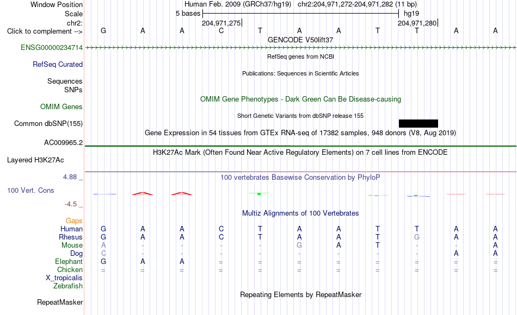Click the 'Click to complement -->' label
The width and height of the screenshot is (517, 315).
[x=45, y=31]
